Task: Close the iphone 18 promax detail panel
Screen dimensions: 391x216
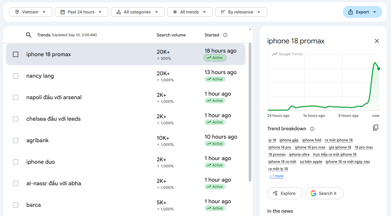Action: [377, 41]
